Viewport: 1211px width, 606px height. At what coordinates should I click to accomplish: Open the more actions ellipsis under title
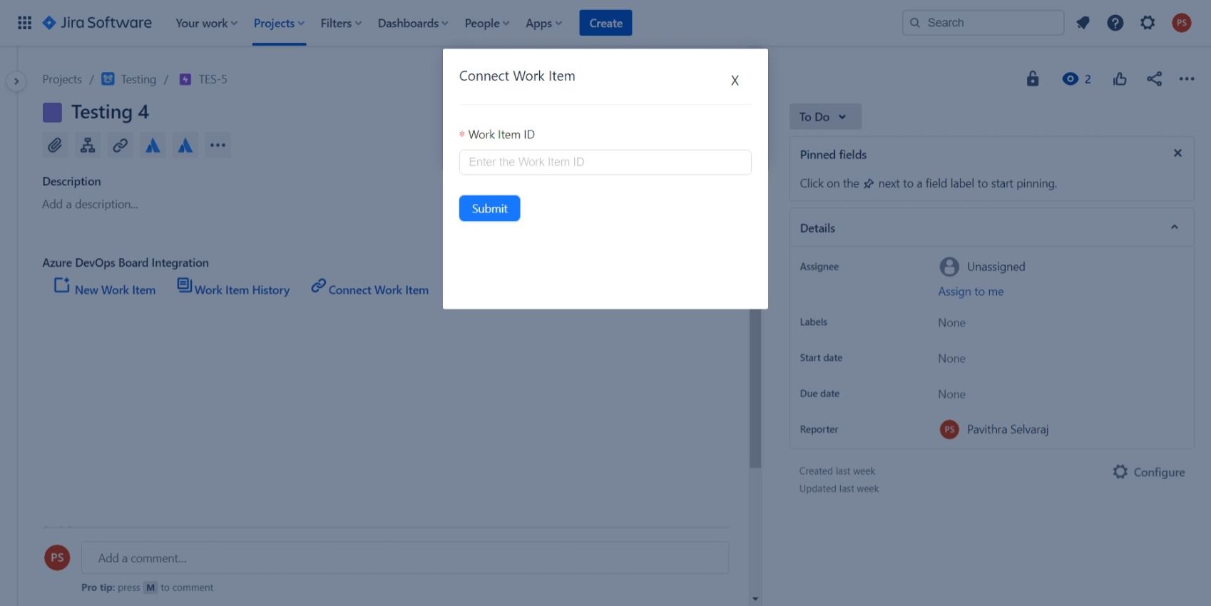coord(218,145)
